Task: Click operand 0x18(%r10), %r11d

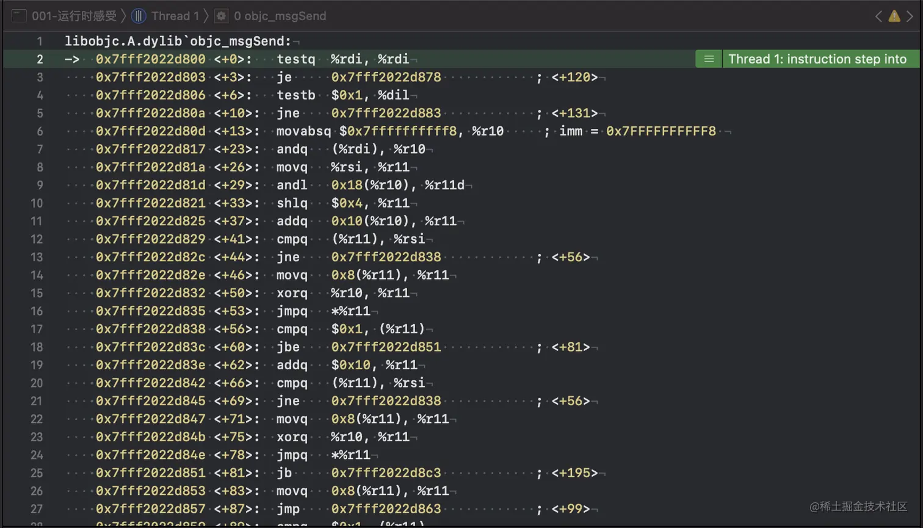Action: coord(398,185)
